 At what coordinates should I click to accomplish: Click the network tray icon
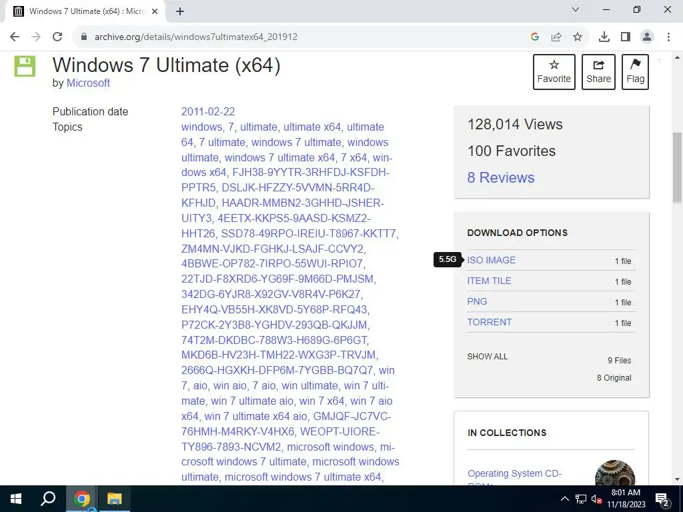pos(581,499)
